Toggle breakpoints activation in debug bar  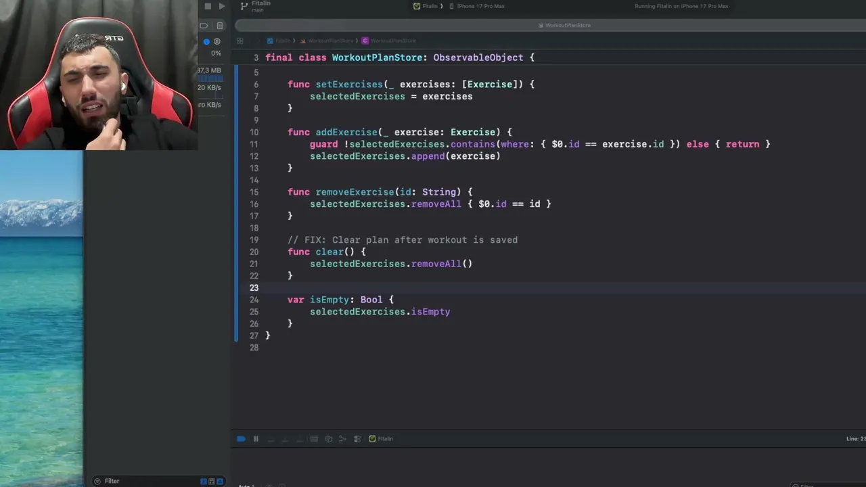tap(241, 439)
